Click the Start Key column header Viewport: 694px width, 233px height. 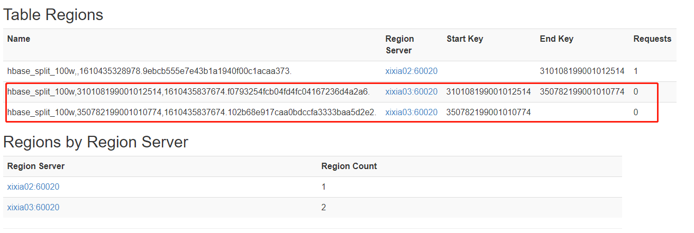[464, 39]
